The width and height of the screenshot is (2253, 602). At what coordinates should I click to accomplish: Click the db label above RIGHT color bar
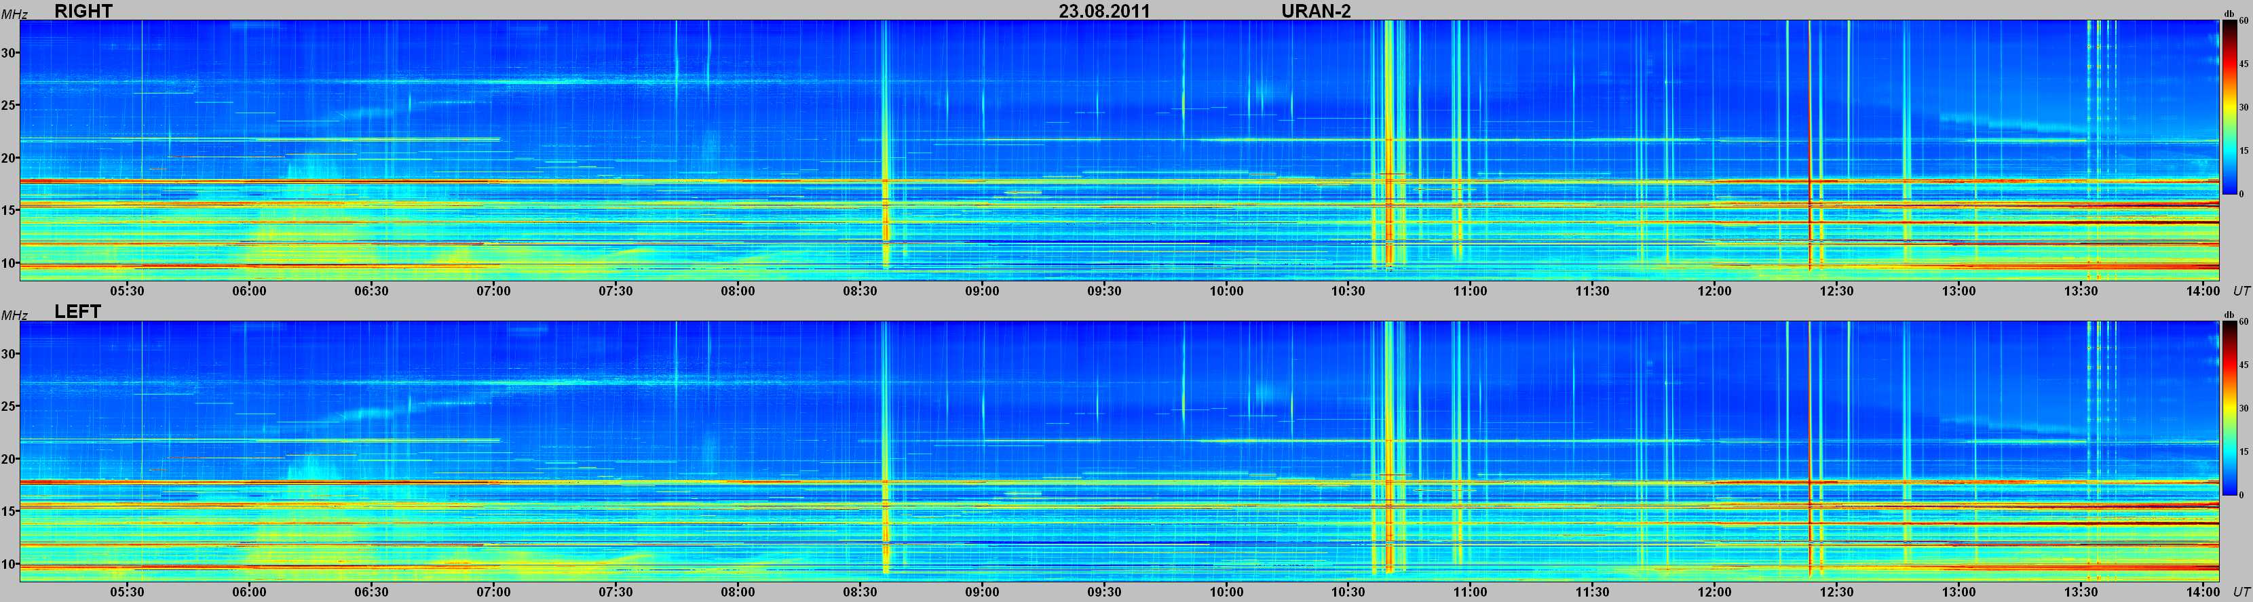point(2229,14)
